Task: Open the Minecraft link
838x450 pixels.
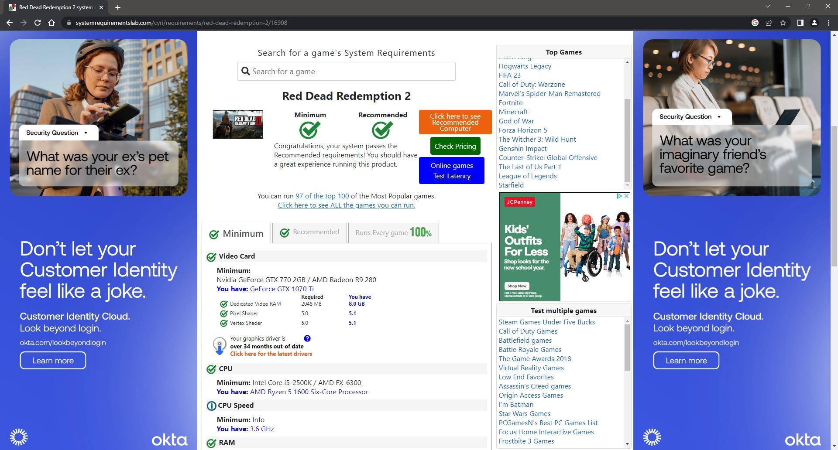Action: pos(513,112)
